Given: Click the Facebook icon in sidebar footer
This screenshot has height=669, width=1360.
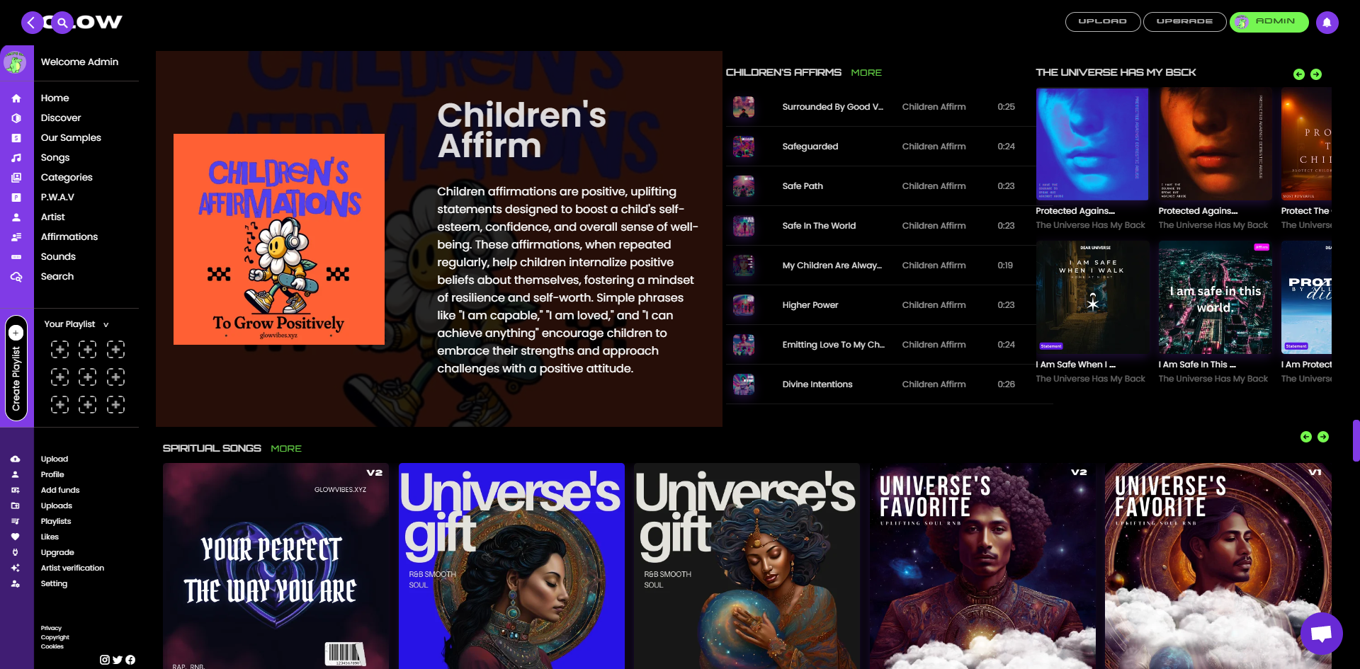Looking at the screenshot, I should pyautogui.click(x=130, y=660).
